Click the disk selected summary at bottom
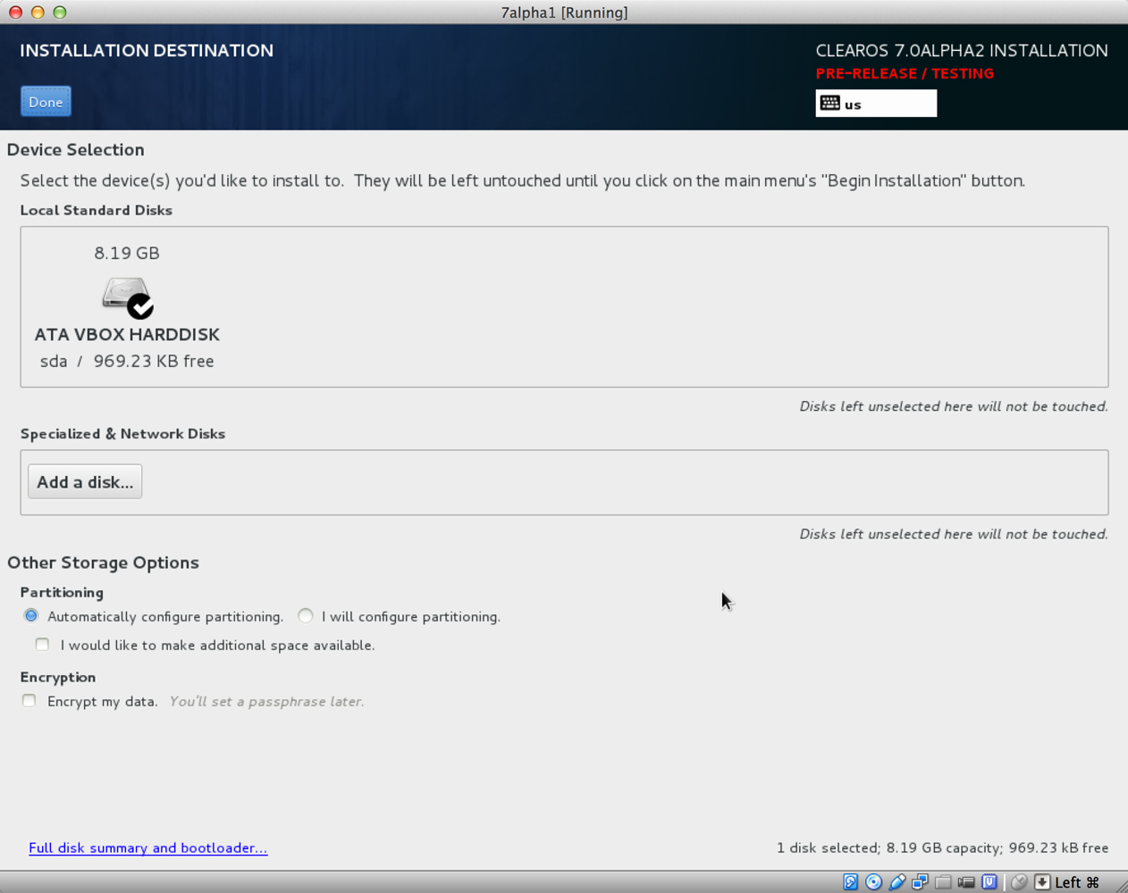The height and width of the screenshot is (893, 1128). 942,848
